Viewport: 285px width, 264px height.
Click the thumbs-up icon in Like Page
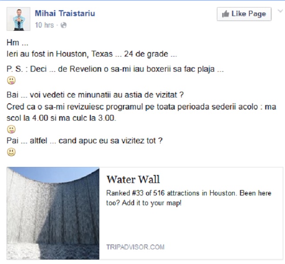(x=225, y=14)
